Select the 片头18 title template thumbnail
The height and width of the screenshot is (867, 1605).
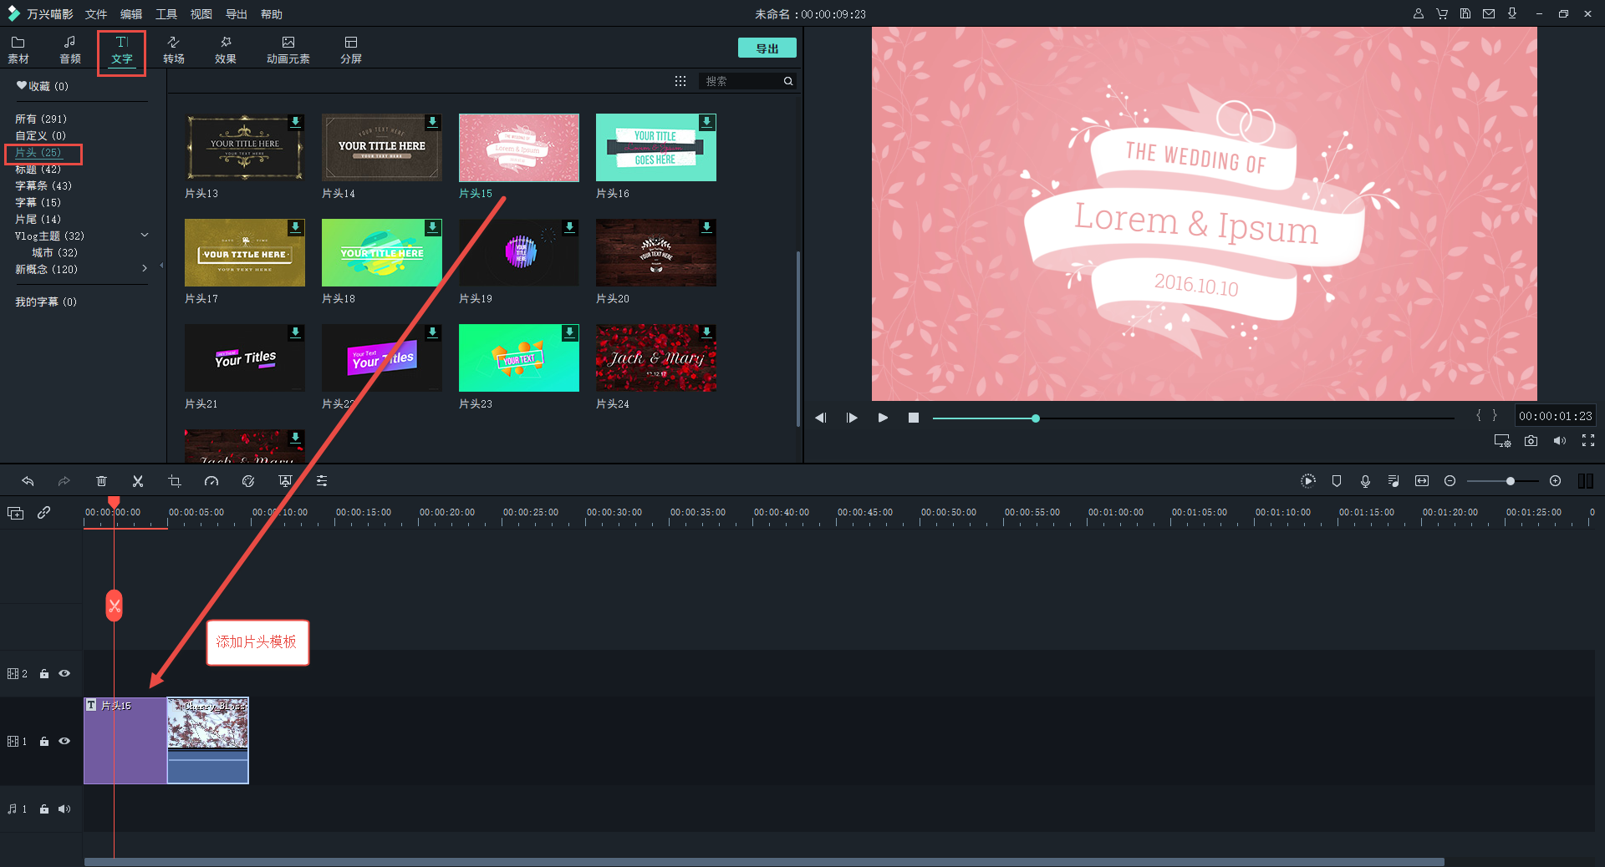pyautogui.click(x=381, y=253)
